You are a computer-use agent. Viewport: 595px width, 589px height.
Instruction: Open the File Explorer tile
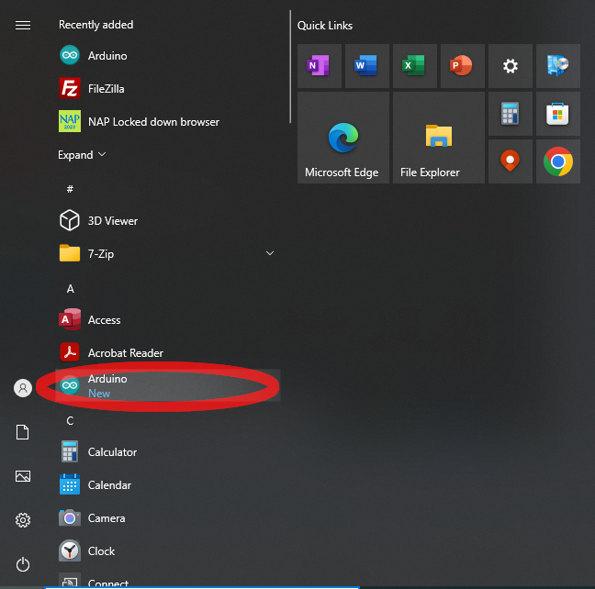tap(439, 138)
